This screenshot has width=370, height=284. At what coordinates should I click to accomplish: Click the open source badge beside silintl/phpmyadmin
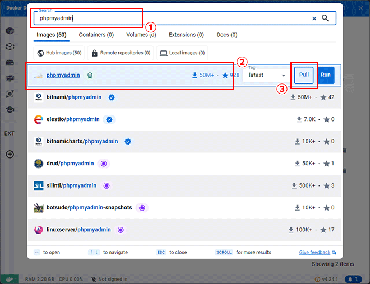[107, 186]
